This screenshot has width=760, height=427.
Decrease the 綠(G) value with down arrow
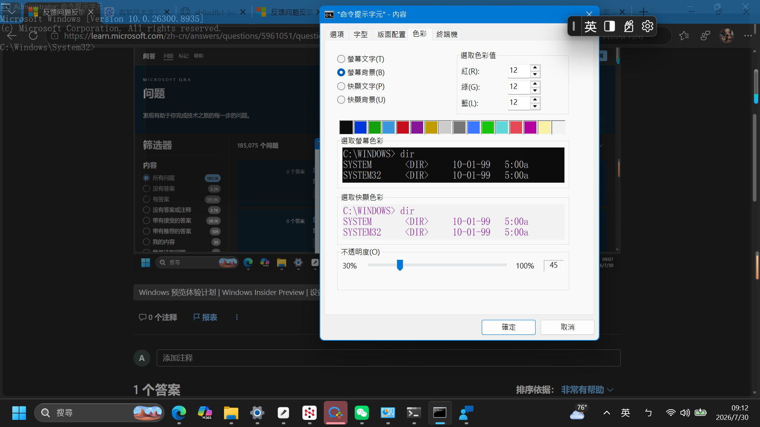535,91
